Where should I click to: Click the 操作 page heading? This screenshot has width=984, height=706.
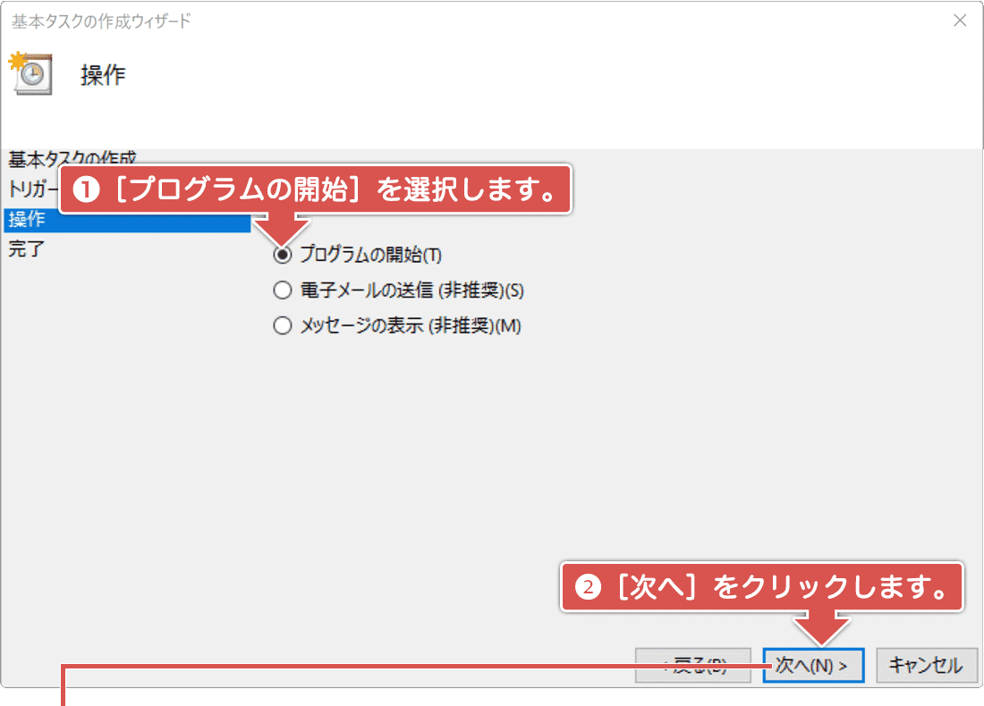[101, 75]
